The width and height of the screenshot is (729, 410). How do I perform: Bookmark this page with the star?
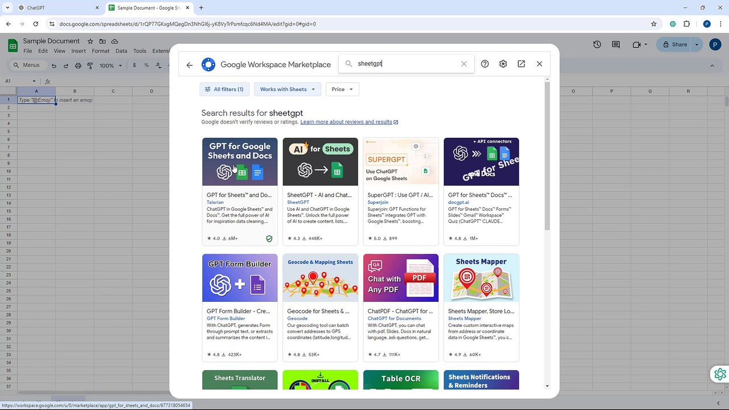(x=654, y=24)
